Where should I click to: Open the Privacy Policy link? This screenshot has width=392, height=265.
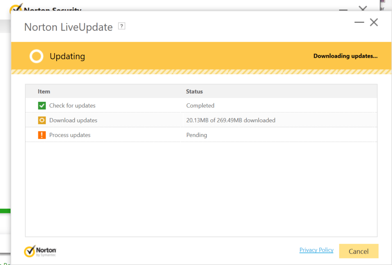(x=316, y=250)
